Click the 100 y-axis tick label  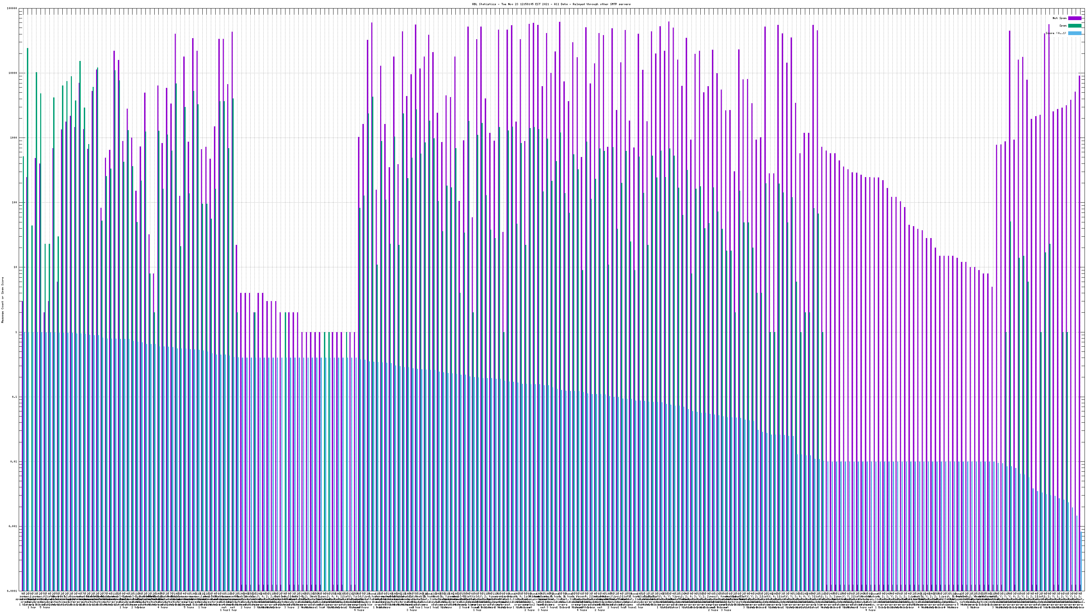(15, 203)
